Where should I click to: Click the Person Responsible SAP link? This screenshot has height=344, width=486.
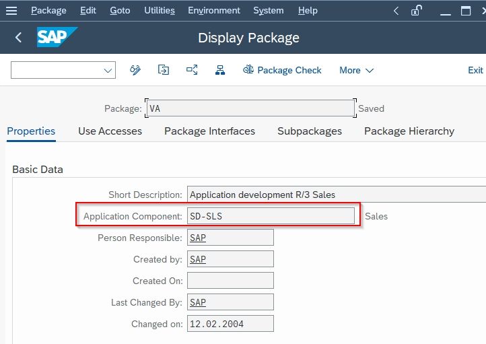(x=198, y=238)
